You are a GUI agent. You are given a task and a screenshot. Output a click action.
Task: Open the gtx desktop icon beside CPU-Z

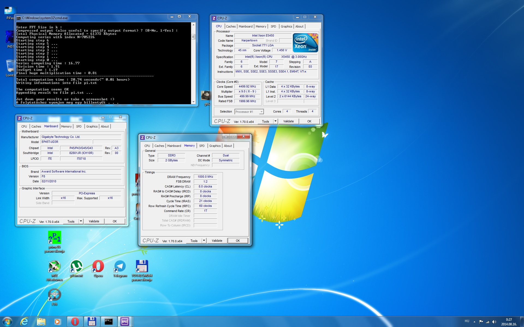[x=206, y=98]
